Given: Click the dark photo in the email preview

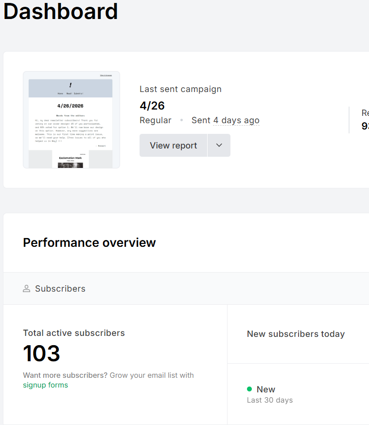Looking at the screenshot, I should pyautogui.click(x=70, y=166).
